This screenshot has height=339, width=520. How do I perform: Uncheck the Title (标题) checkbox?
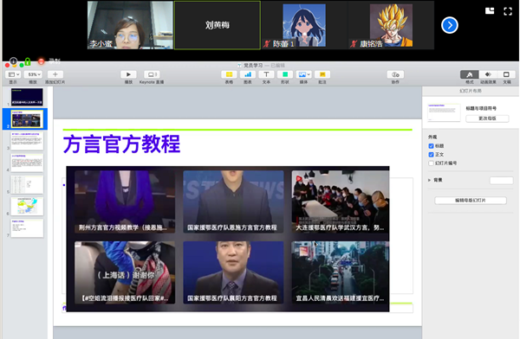(431, 146)
